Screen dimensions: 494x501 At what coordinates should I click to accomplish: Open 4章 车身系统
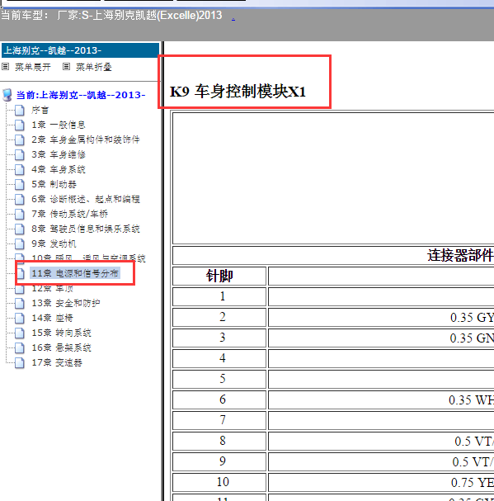tap(59, 169)
